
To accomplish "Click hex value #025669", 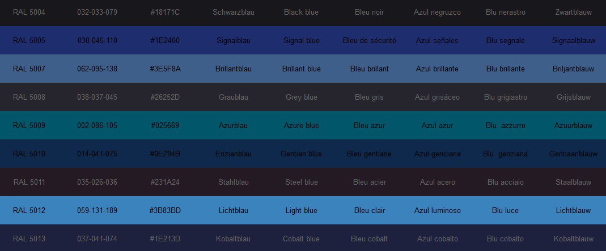I will coord(166,126).
